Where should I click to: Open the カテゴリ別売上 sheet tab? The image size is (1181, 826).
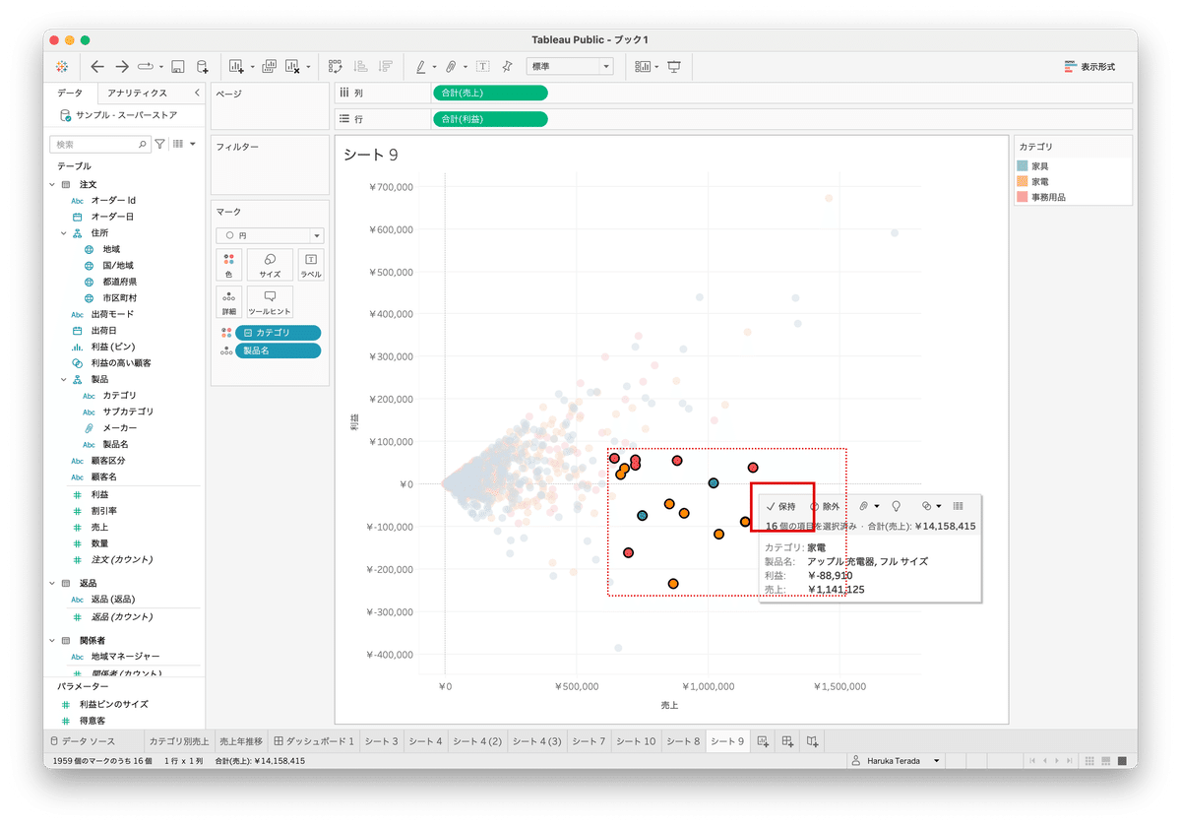point(178,740)
